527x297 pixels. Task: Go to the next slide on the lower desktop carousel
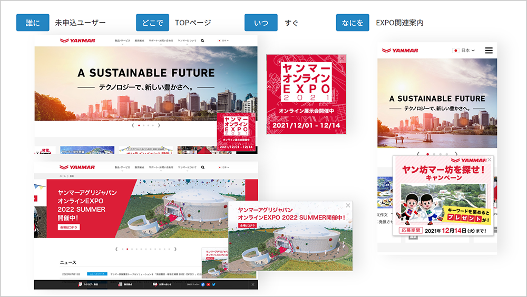pyautogui.click(x=175, y=249)
